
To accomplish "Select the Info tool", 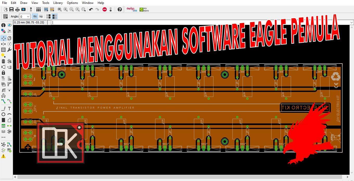I will pyautogui.click(x=3, y=25).
